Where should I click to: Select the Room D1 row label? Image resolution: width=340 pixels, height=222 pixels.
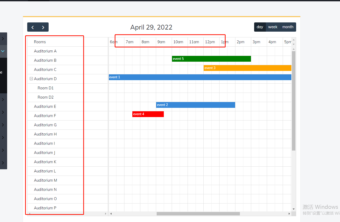(45, 88)
